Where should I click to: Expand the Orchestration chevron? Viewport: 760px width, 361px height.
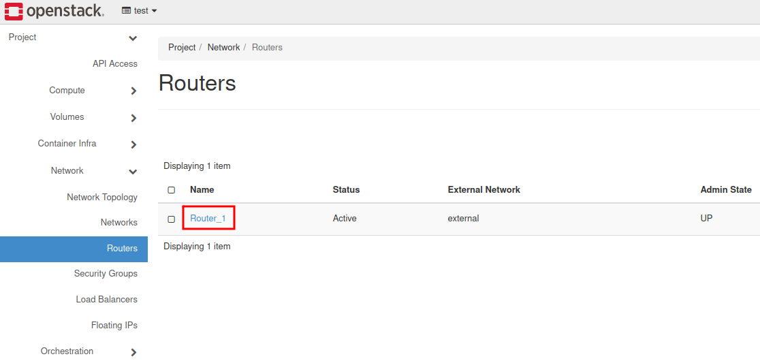pyautogui.click(x=133, y=352)
